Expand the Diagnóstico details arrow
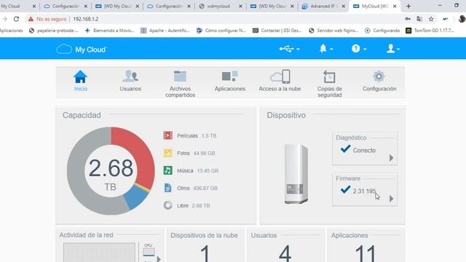 (391, 158)
